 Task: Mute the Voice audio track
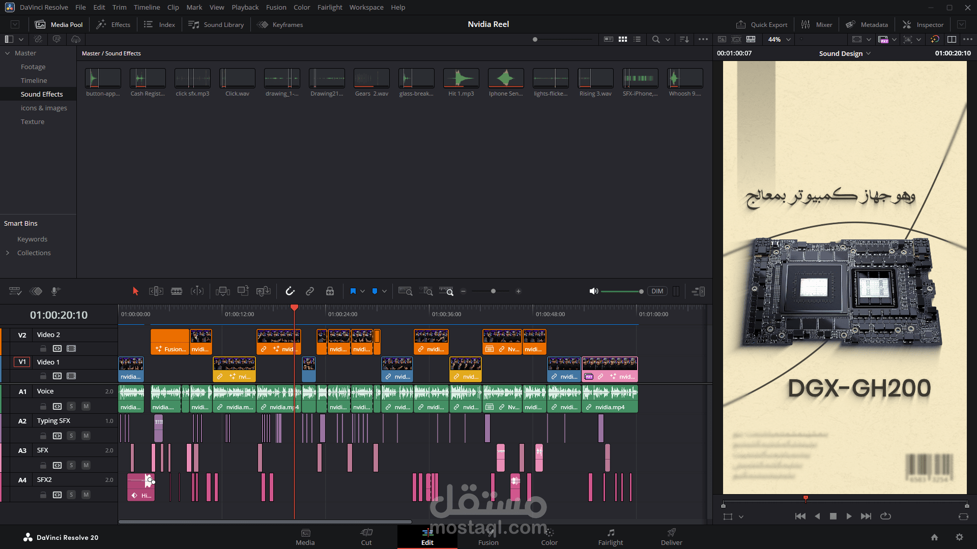86,406
